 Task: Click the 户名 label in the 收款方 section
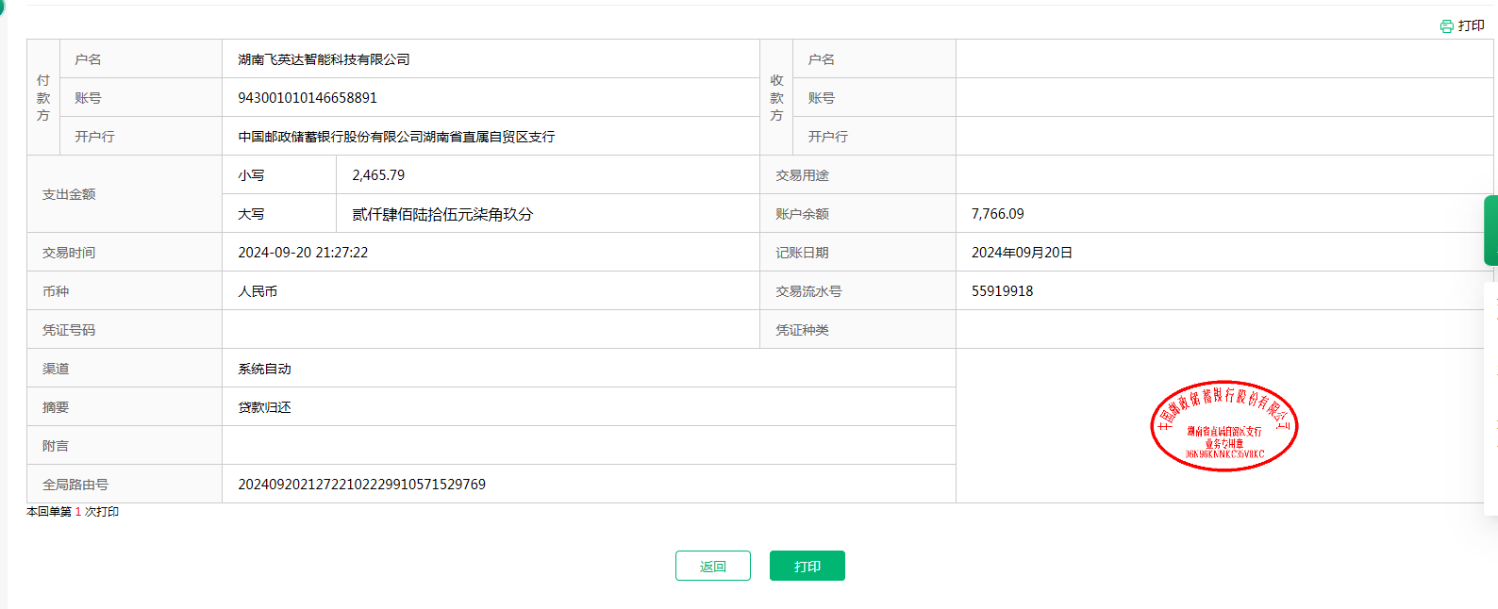tap(821, 59)
